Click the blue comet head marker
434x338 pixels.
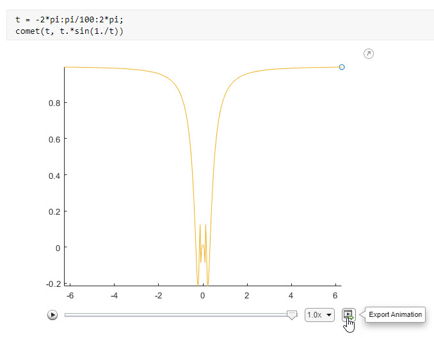point(342,67)
